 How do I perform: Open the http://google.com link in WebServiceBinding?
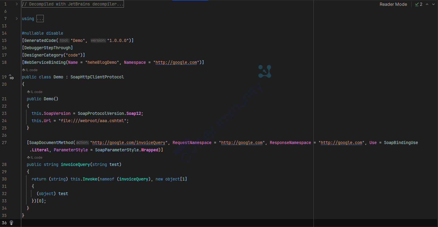pyautogui.click(x=176, y=62)
